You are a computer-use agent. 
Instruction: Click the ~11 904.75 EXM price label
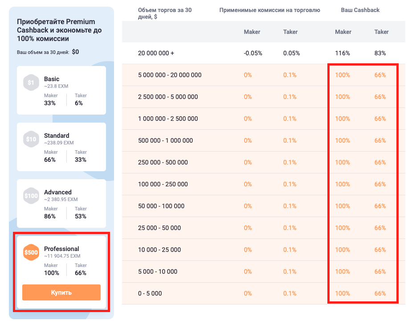(x=62, y=256)
